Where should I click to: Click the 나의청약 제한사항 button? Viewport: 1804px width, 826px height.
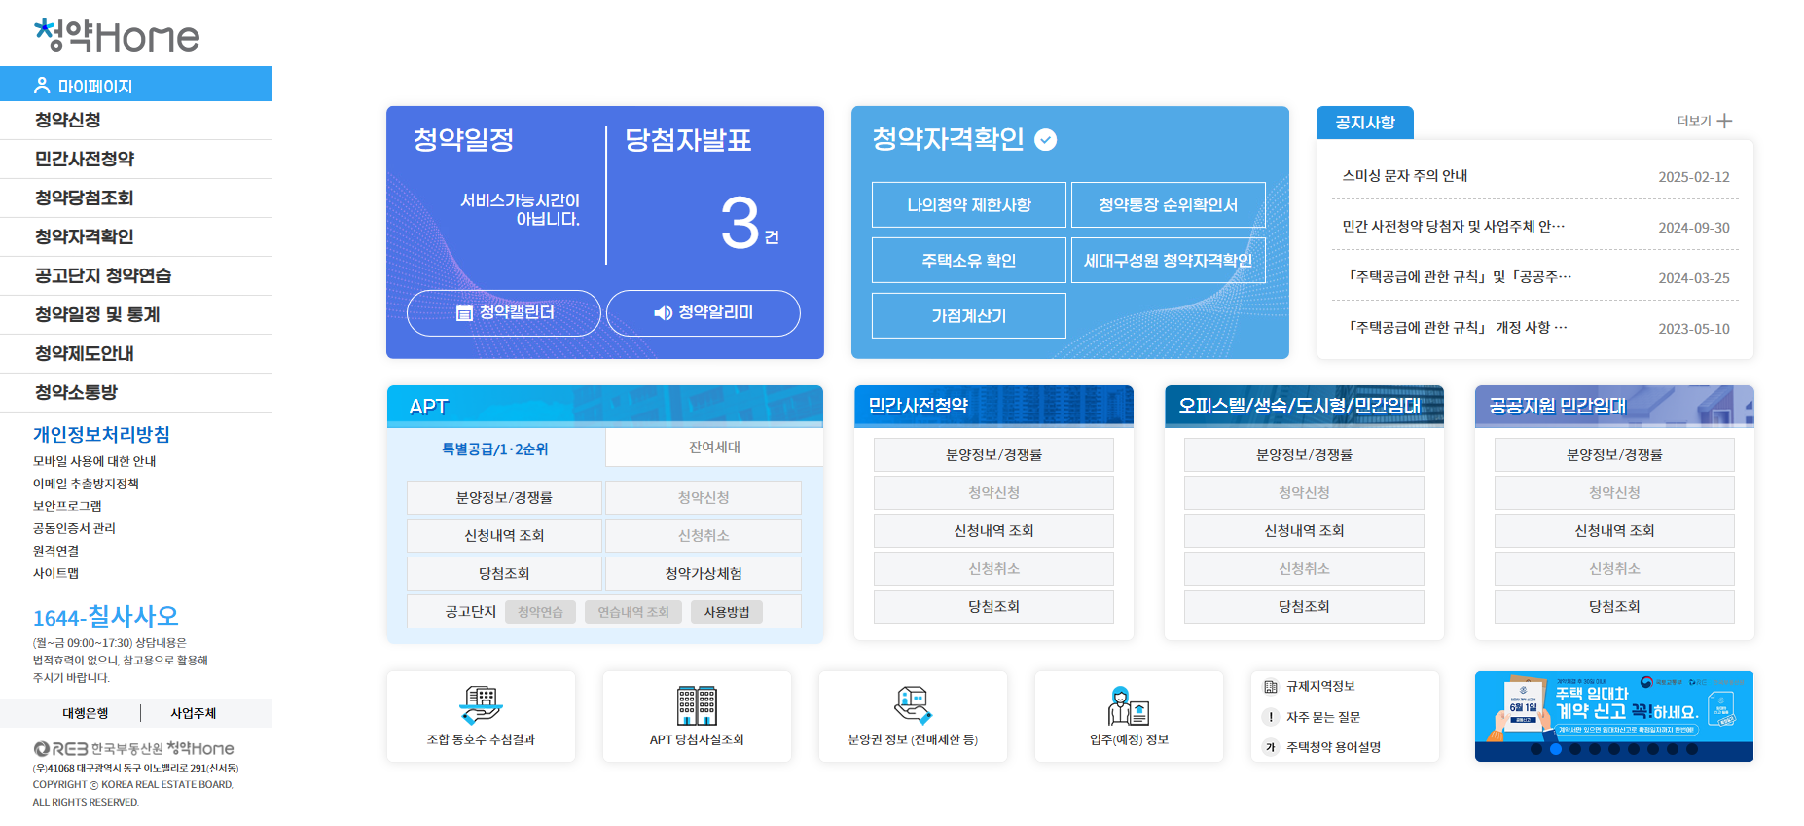click(x=969, y=204)
